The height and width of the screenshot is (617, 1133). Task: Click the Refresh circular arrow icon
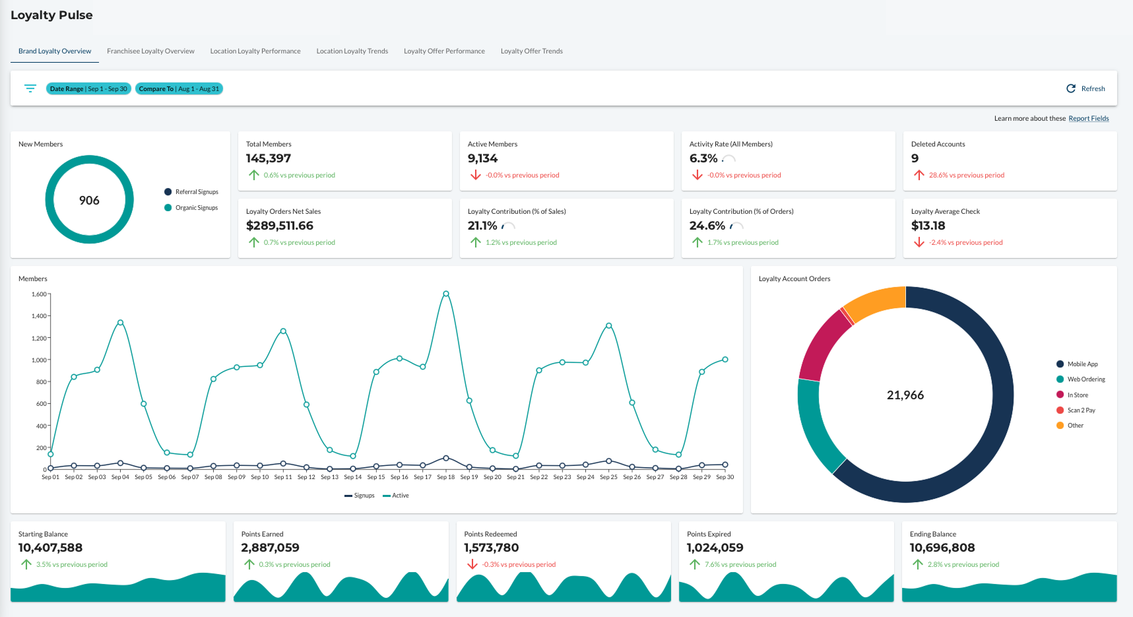(1071, 88)
